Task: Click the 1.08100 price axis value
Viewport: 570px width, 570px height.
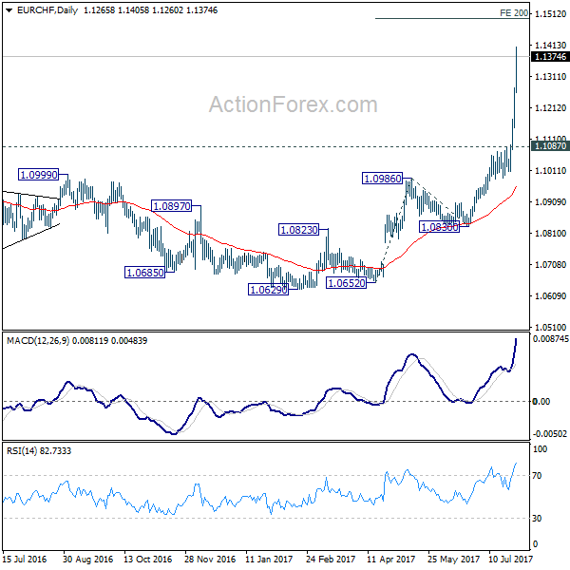Action: tap(550, 233)
